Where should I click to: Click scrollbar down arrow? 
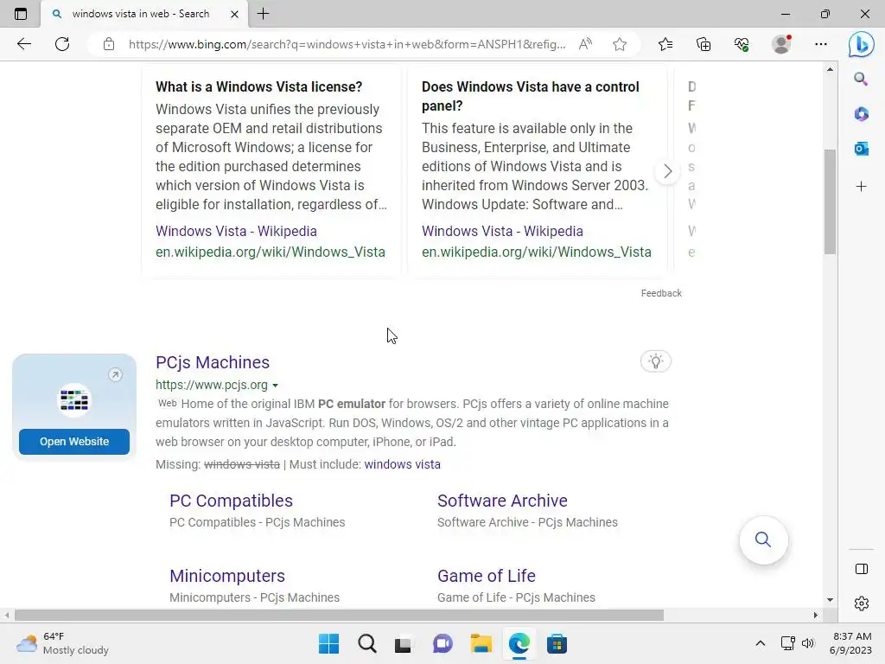(830, 600)
